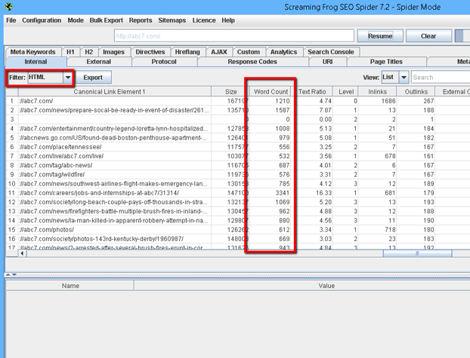This screenshot has width=470, height=358.
Task: Select the prepare-socal-be-ready row
Action: pos(238,110)
